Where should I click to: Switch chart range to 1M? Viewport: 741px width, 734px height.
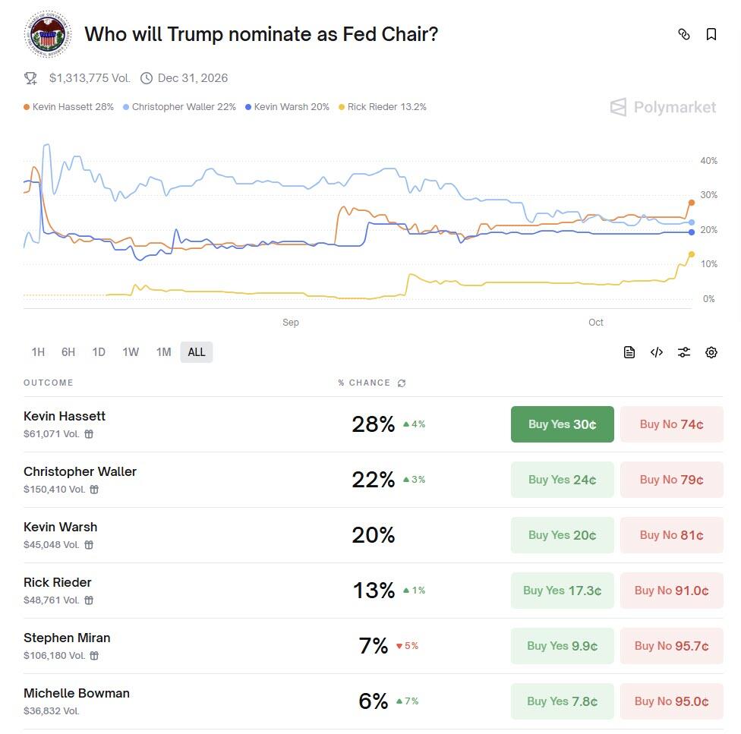point(163,352)
